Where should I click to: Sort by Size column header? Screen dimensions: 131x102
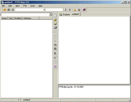pos(10,18)
